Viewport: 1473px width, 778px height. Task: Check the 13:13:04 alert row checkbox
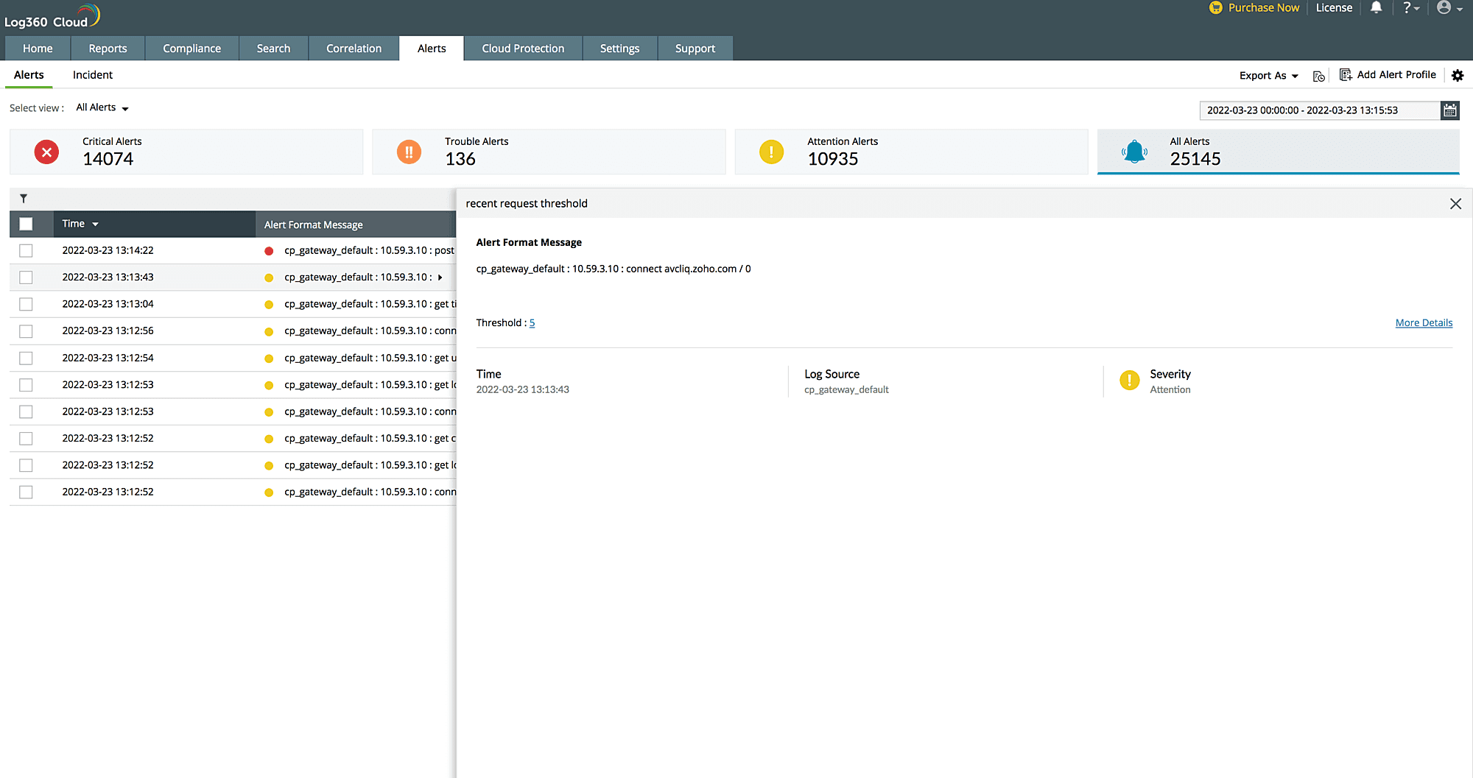[26, 304]
